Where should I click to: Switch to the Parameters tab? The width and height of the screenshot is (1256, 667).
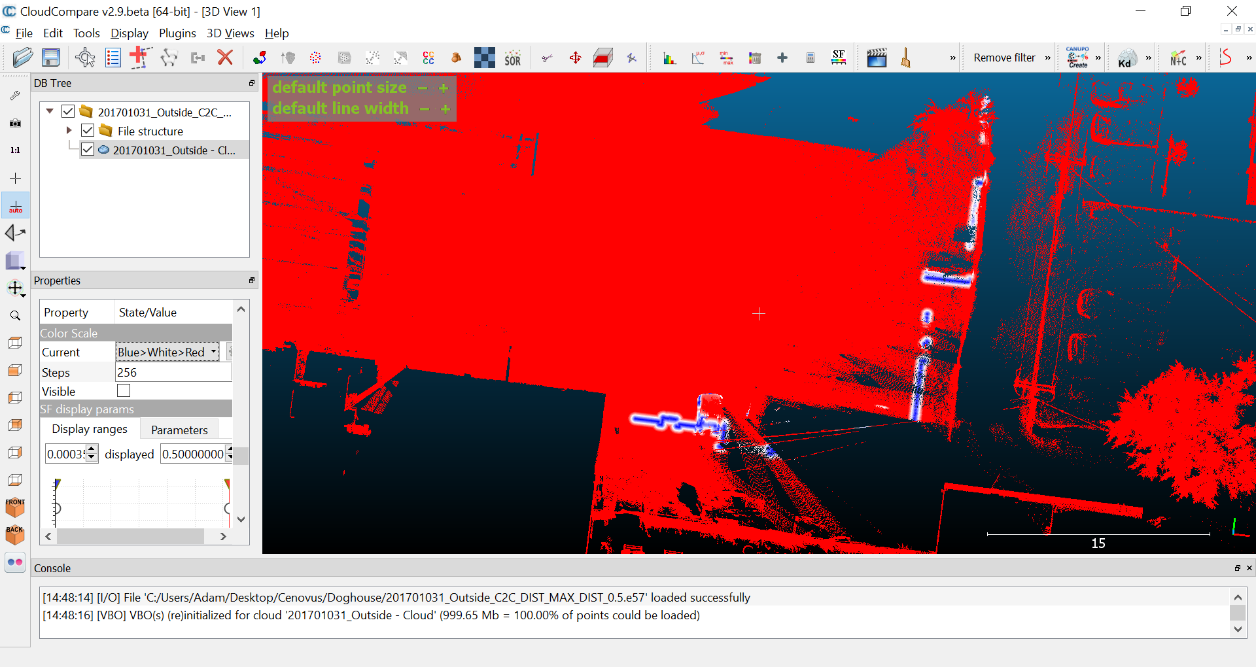(x=179, y=430)
